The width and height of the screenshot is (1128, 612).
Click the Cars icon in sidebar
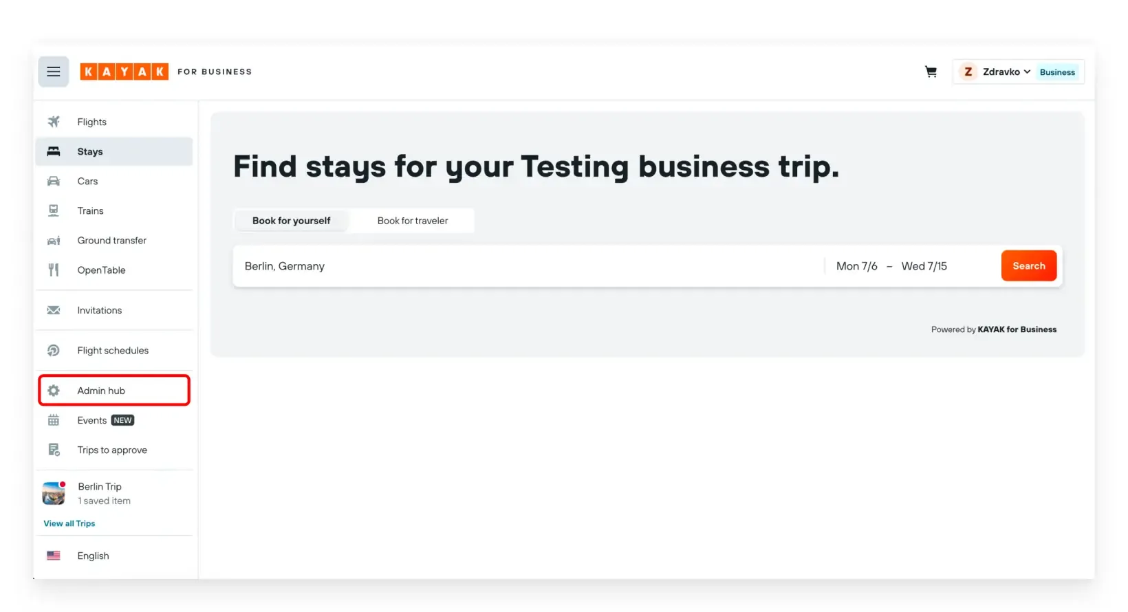point(54,181)
